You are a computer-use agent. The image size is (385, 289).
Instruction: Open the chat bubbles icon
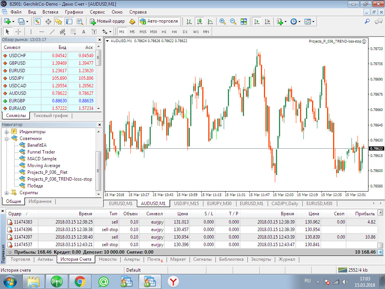tap(378, 21)
